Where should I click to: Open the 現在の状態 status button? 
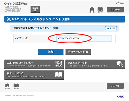[x=35, y=9]
